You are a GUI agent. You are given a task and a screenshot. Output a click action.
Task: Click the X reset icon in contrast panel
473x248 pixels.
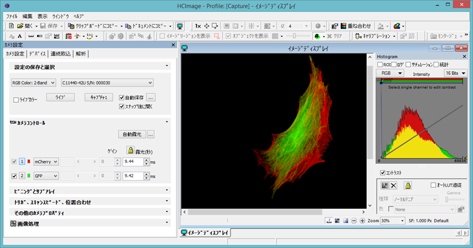click(x=394, y=185)
